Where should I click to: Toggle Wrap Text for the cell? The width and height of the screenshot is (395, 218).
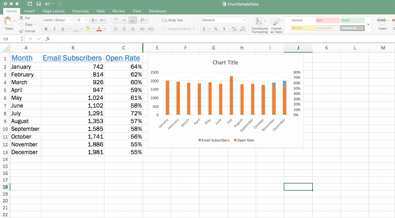(173, 20)
